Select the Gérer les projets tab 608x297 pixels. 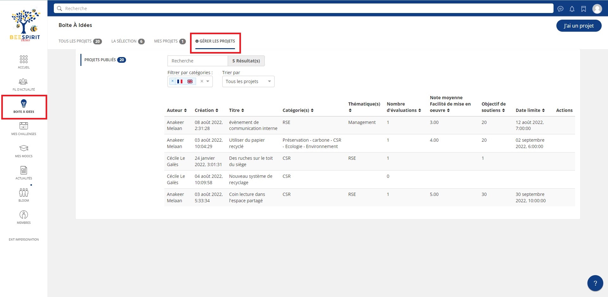click(215, 41)
